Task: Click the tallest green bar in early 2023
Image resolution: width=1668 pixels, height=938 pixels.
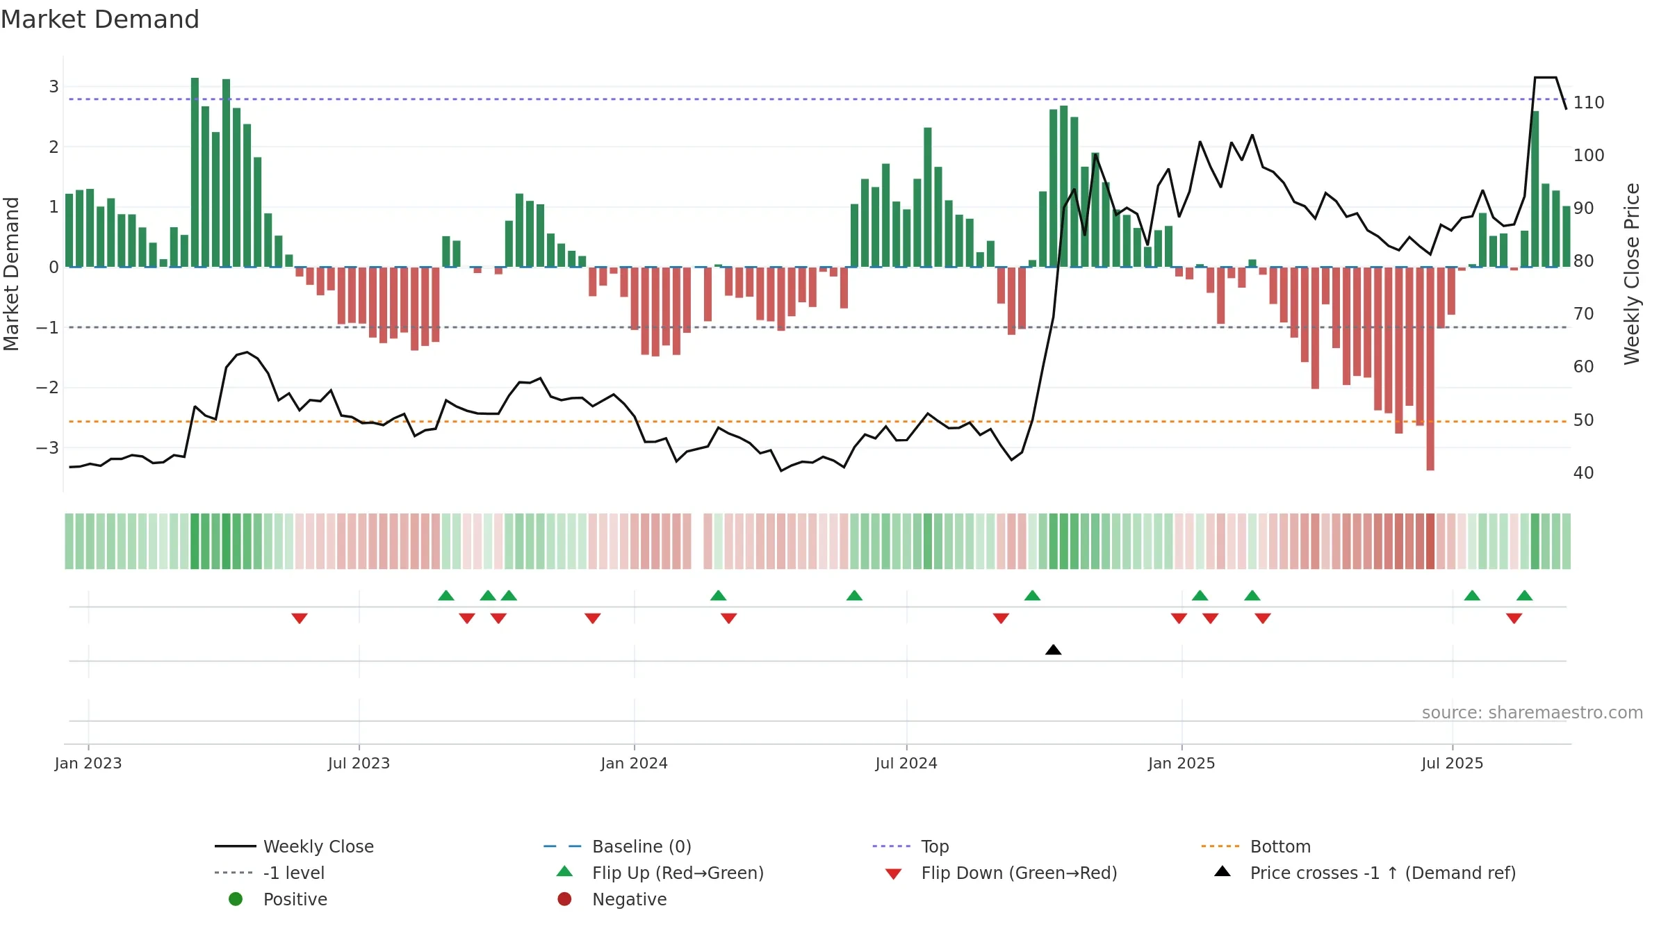Action: 195,172
